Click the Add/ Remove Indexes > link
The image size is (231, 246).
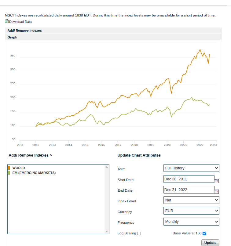tap(30, 155)
